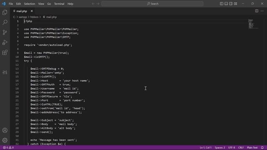267x150 pixels.
Task: Open the Manage gear icon
Action: 5,140
